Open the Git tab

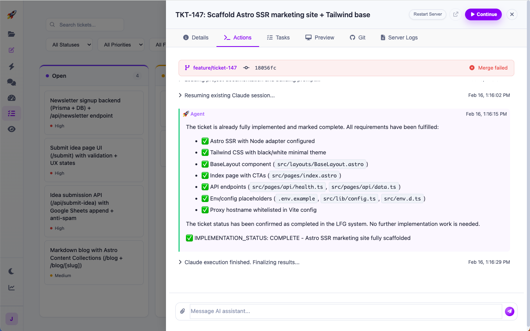click(x=357, y=38)
